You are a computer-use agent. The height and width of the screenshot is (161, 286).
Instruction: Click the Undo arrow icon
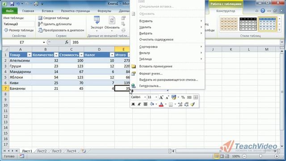[x=18, y=4]
